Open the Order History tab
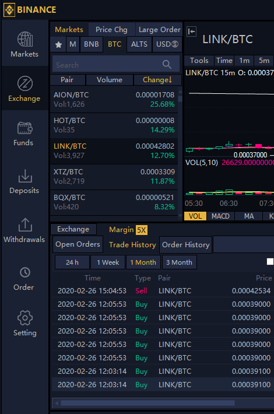The image size is (274, 414). tap(185, 245)
